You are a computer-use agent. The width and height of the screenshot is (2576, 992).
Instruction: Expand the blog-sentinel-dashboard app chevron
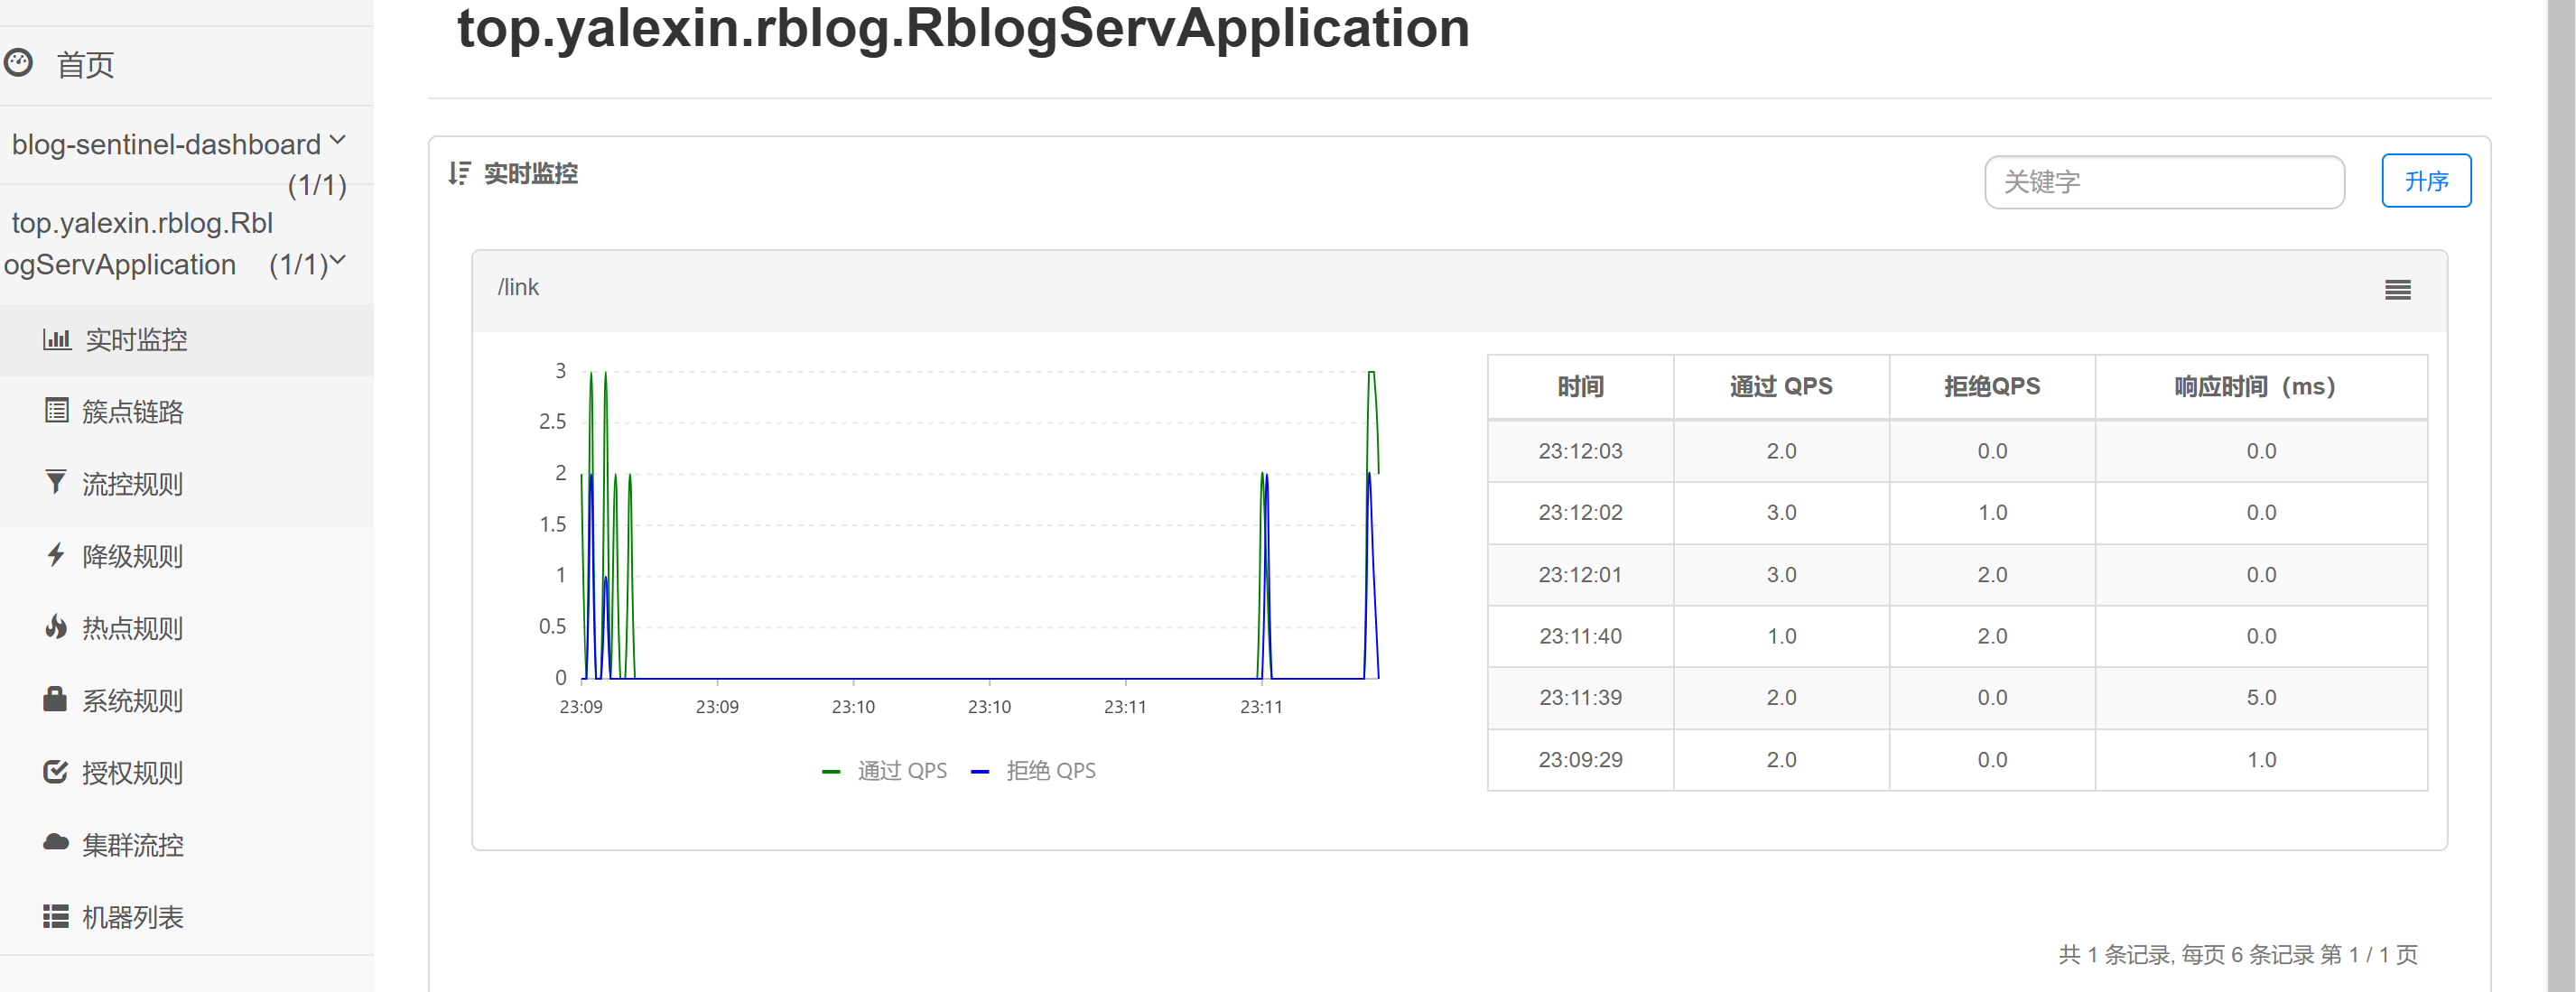point(337,140)
